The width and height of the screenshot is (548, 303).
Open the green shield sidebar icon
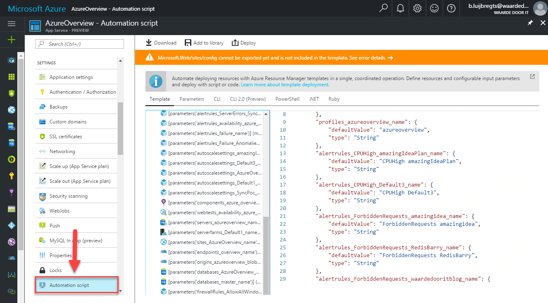point(12,93)
